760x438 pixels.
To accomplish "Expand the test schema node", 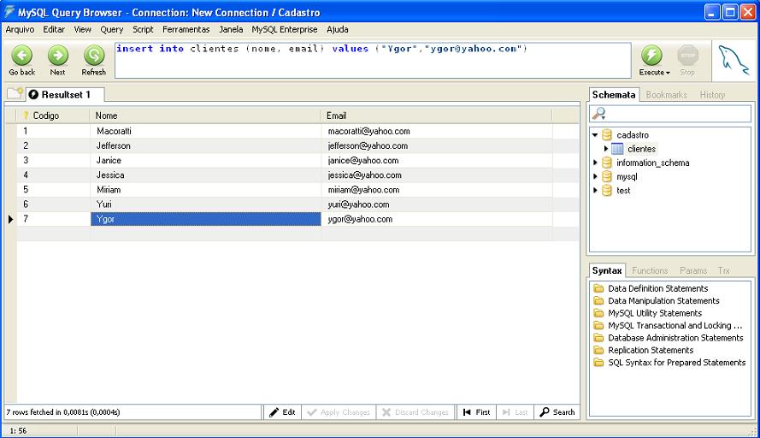I will [x=595, y=191].
